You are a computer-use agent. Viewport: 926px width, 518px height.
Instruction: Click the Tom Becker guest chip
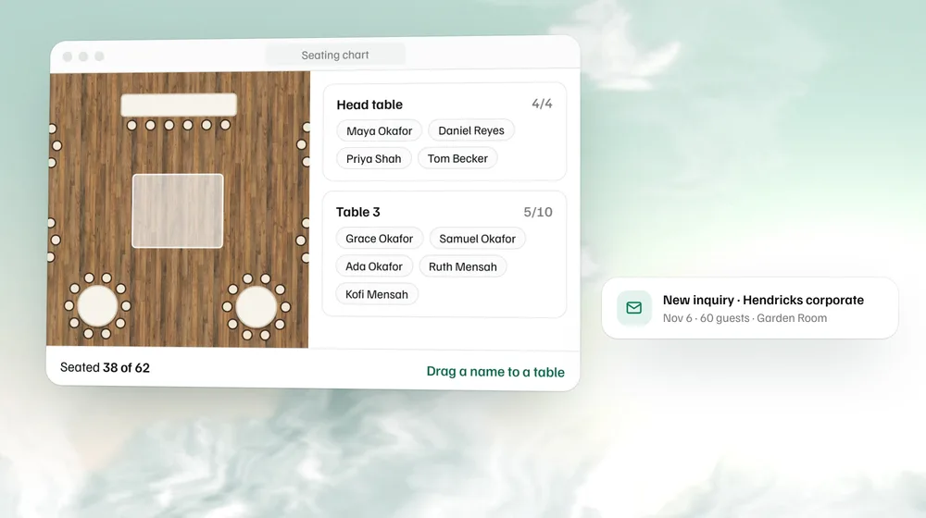tap(457, 159)
